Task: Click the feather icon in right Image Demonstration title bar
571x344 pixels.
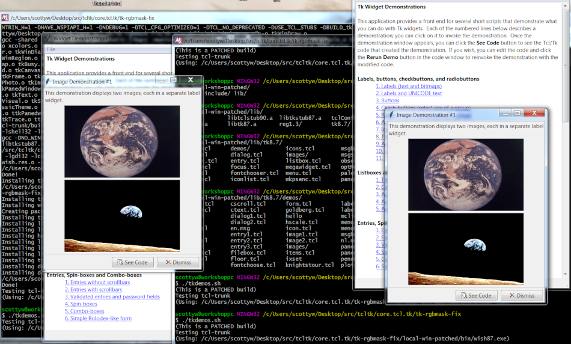Action: click(391, 115)
